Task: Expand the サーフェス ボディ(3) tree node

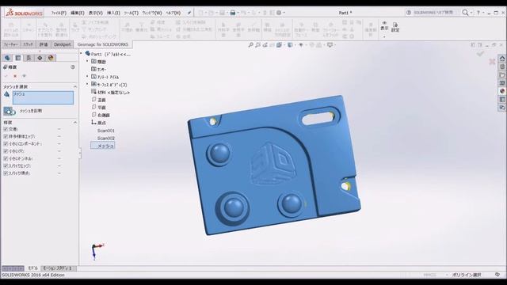Action: [x=87, y=85]
